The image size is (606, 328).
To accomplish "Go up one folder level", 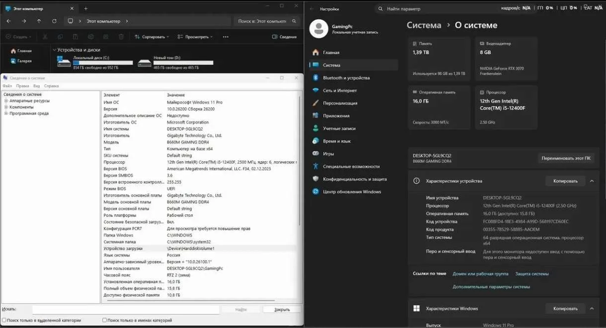I will pyautogui.click(x=39, y=21).
